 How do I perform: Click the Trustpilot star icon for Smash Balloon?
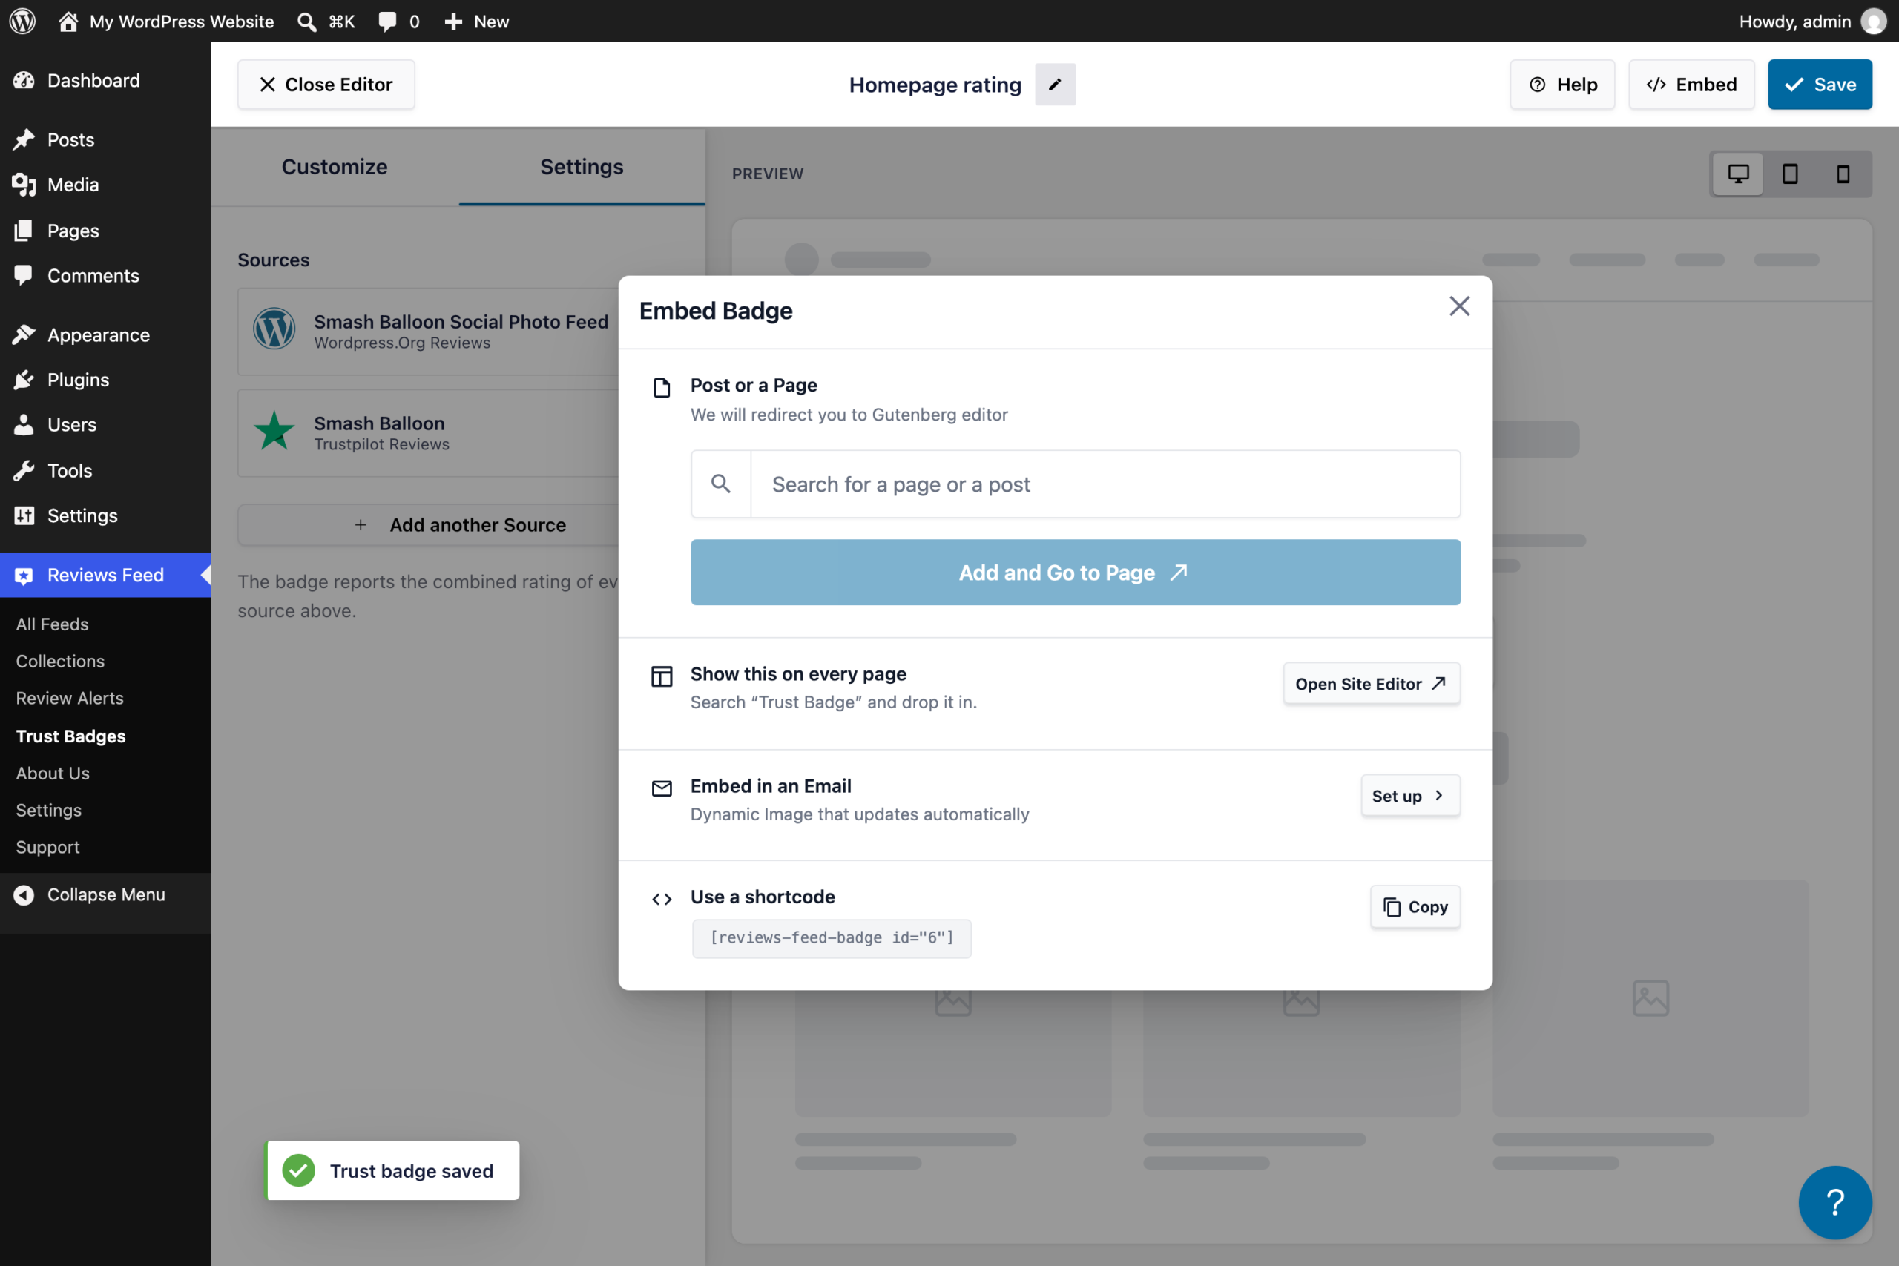point(274,432)
